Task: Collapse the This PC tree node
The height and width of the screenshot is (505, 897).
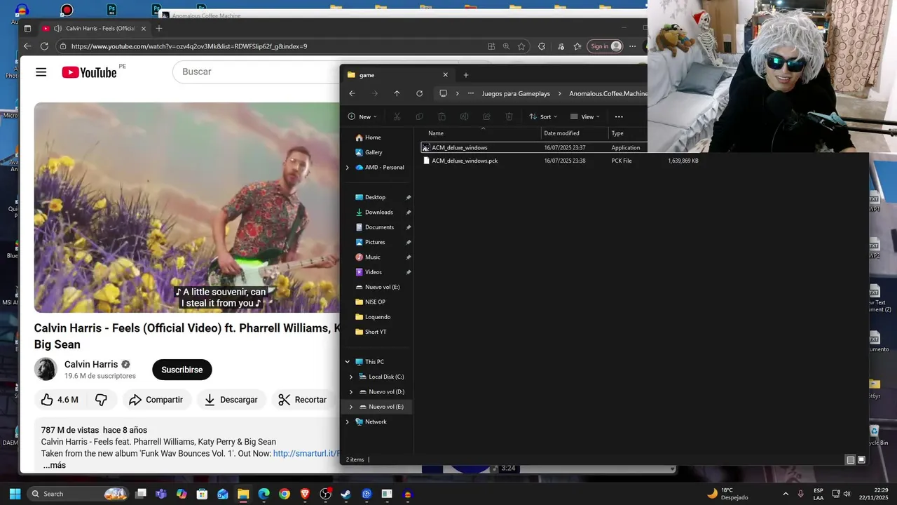Action: click(x=347, y=362)
